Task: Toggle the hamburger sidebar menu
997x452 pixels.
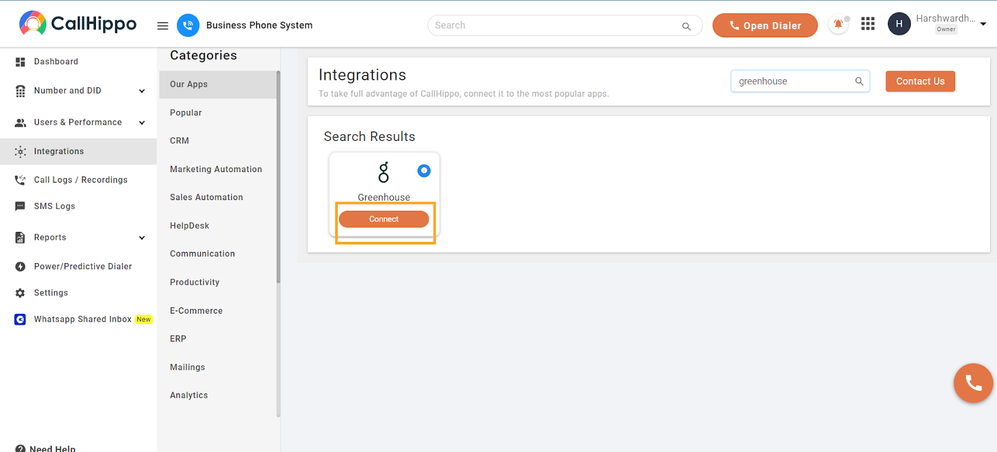Action: [163, 26]
